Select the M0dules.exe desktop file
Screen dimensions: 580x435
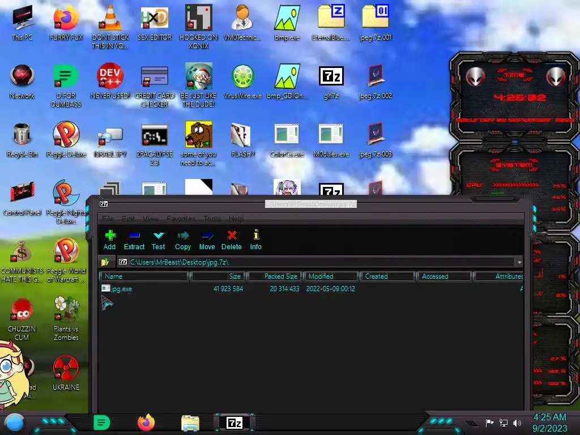tap(331, 140)
